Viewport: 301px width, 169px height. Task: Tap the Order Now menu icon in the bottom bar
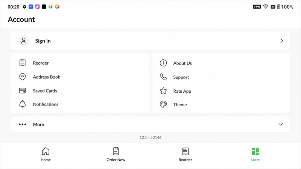(x=116, y=151)
